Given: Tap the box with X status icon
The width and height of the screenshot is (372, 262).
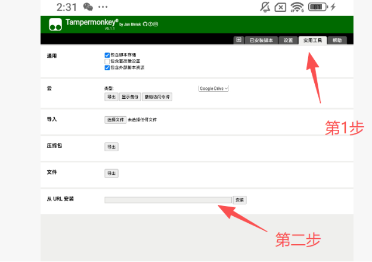Looking at the screenshot, I should [x=280, y=7].
